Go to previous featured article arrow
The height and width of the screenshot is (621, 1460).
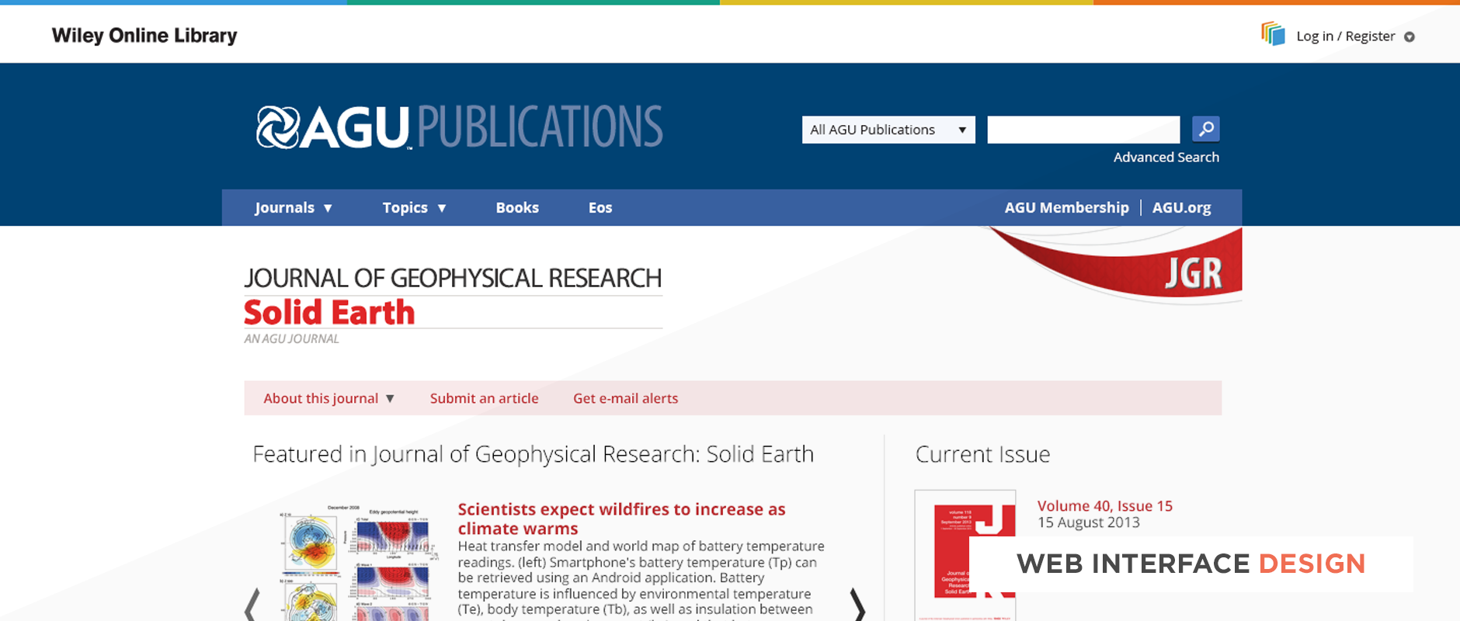coord(251,604)
